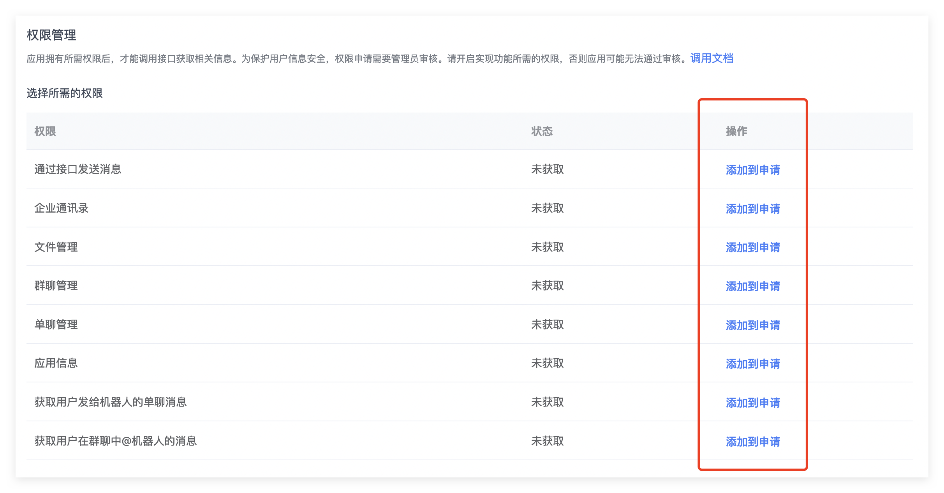
Task: Click 添加到申请 for 企业通讯录
Action: pyautogui.click(x=752, y=209)
